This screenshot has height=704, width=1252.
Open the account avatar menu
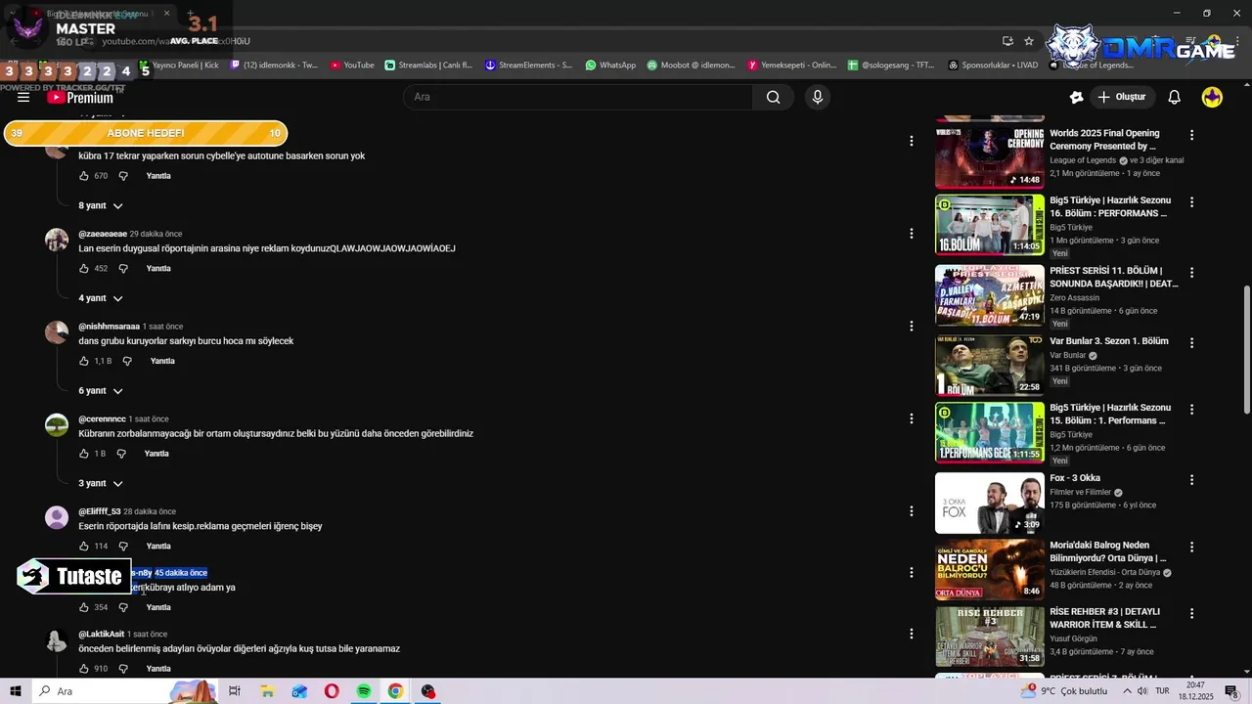1212,97
